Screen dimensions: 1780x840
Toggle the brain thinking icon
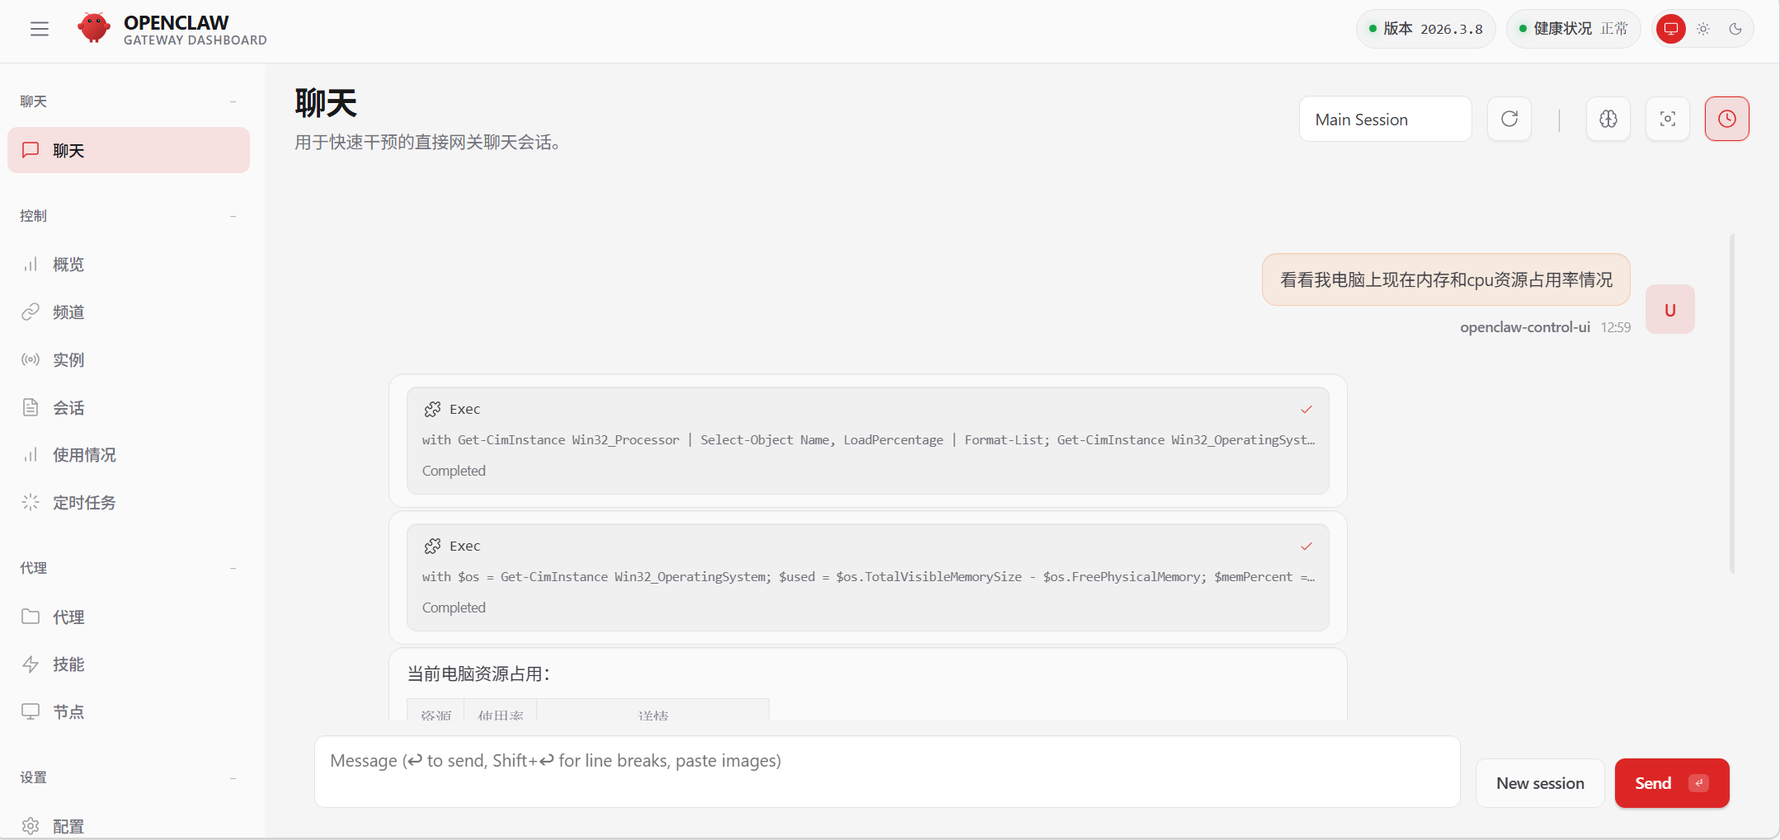click(1608, 119)
